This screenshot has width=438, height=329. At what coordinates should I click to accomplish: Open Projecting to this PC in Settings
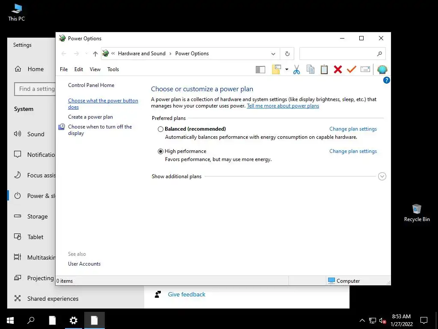[x=34, y=278]
